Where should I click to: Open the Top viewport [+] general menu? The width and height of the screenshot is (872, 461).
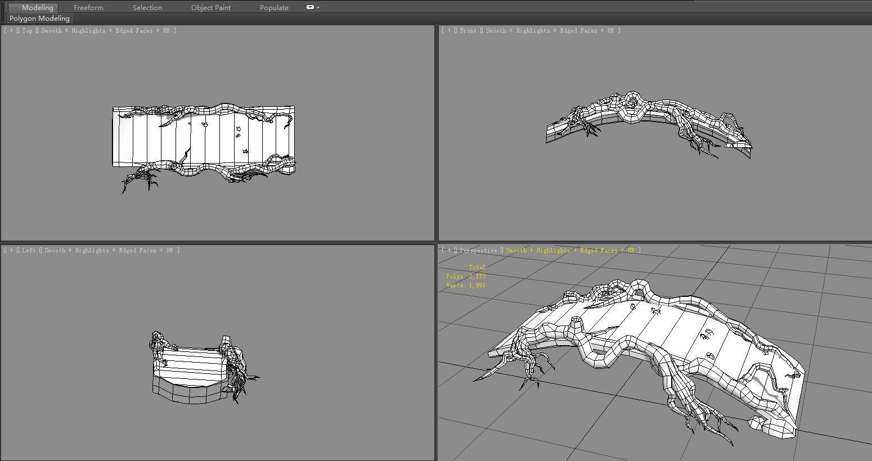click(x=11, y=30)
